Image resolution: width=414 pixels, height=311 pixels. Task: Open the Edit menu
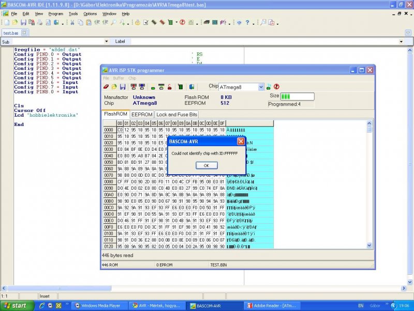26,14
